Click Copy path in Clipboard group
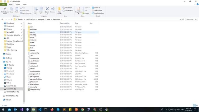Image resolution: width=199 pixels, height=112 pixels. click(x=25, y=10)
